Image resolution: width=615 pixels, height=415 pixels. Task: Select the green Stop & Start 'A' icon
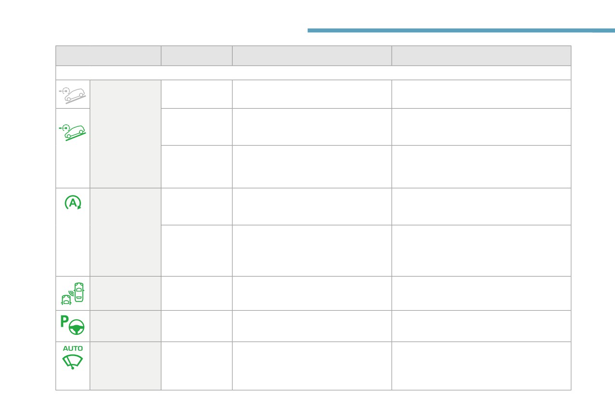(x=73, y=203)
